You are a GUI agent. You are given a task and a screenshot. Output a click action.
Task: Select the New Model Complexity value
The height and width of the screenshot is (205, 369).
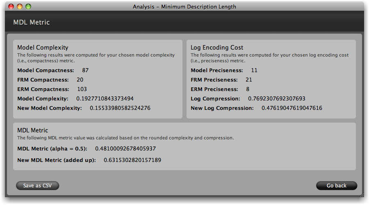(120, 108)
